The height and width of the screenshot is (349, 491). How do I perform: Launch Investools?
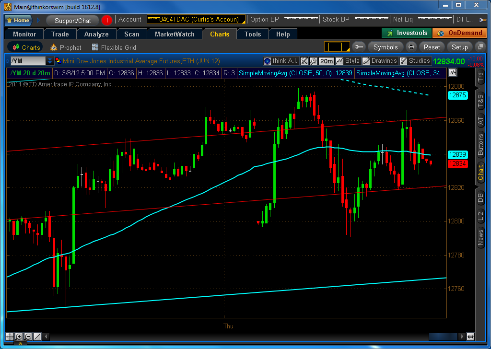coord(407,33)
